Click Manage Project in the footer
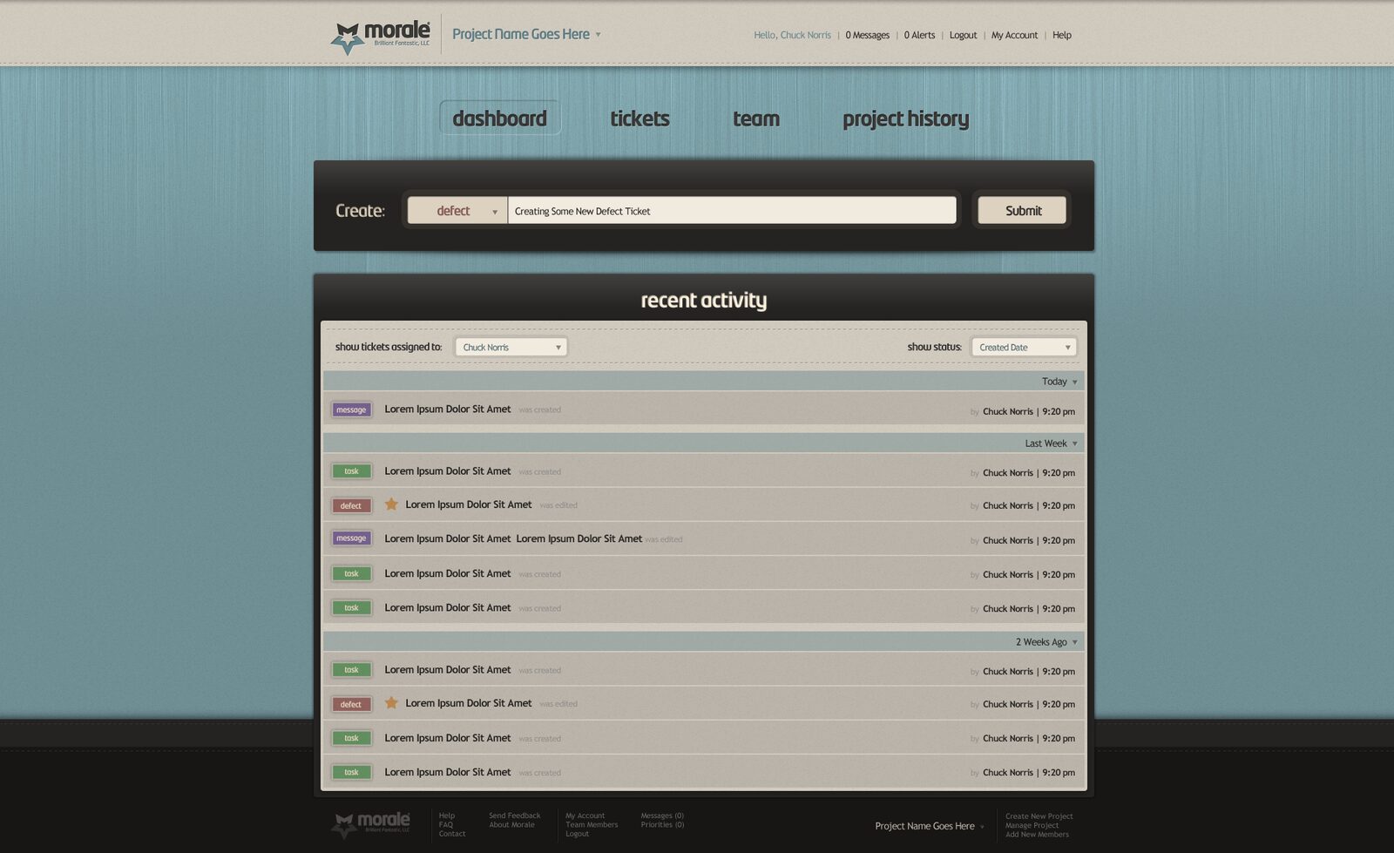1394x853 pixels. point(1032,825)
